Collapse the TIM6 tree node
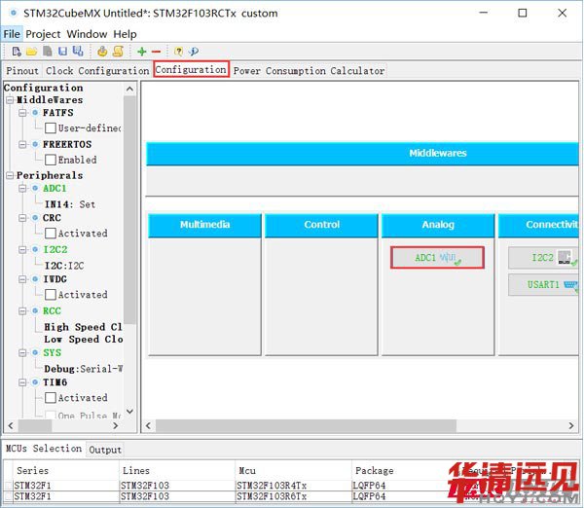 (x=22, y=382)
